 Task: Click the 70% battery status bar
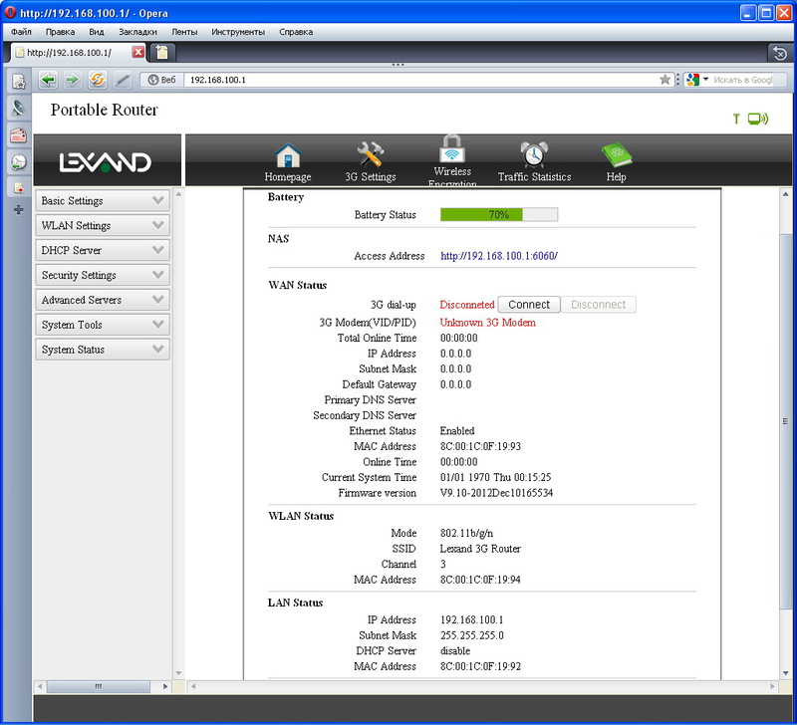[499, 214]
